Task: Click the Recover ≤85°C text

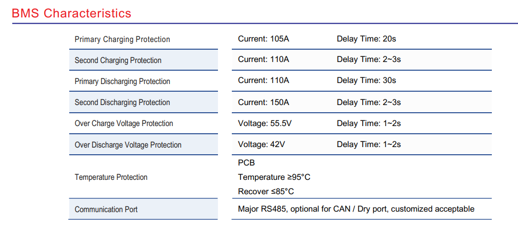Action: pyautogui.click(x=266, y=192)
